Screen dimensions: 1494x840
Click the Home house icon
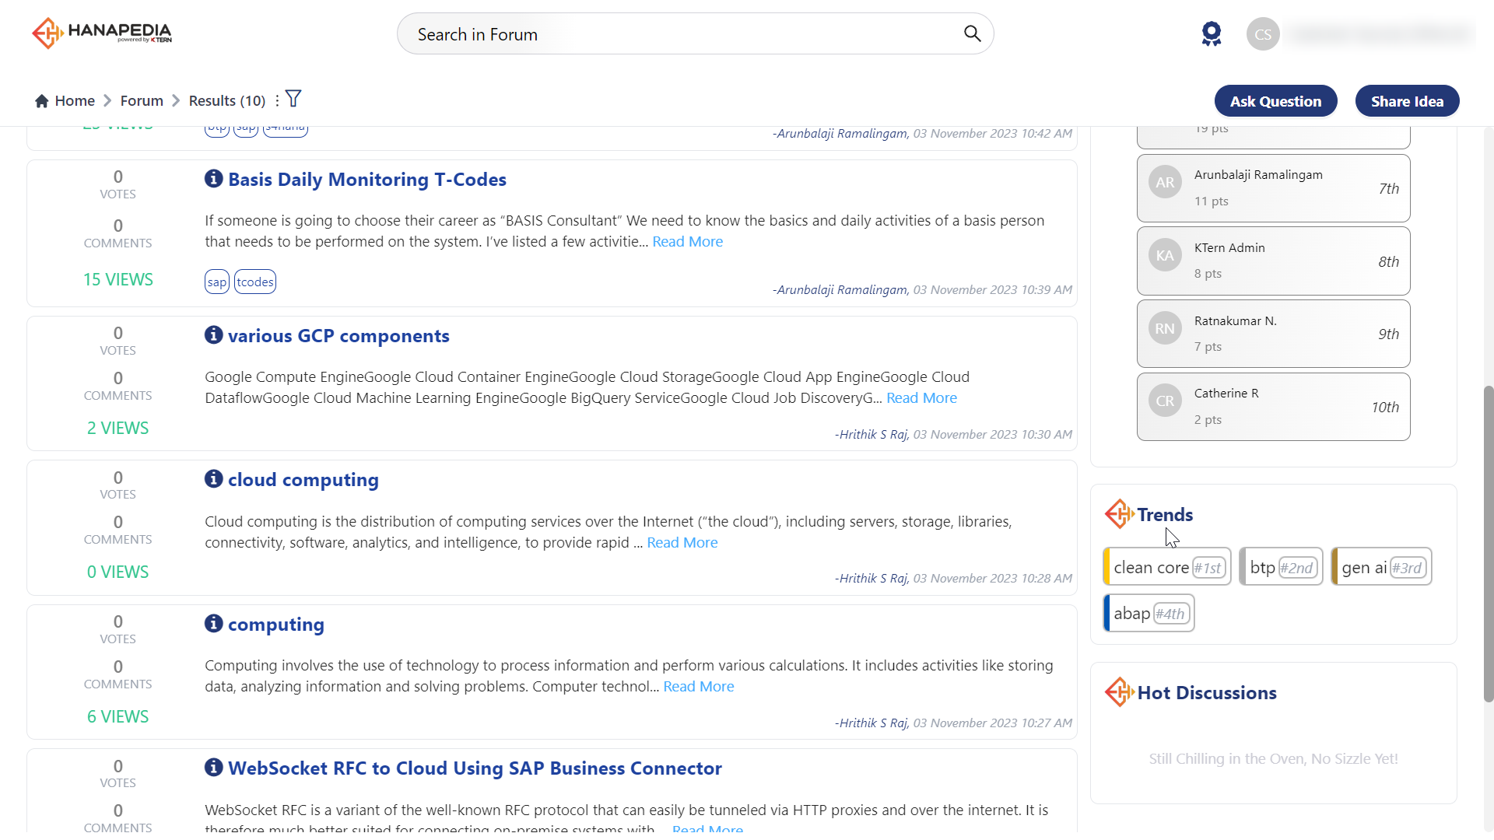pos(42,101)
